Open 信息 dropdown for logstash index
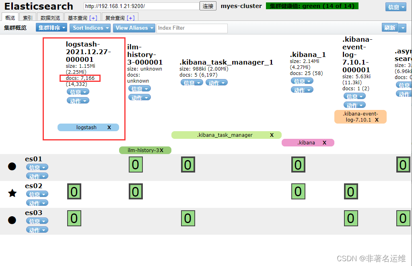Screen dimensions: 412x266 point(78,92)
